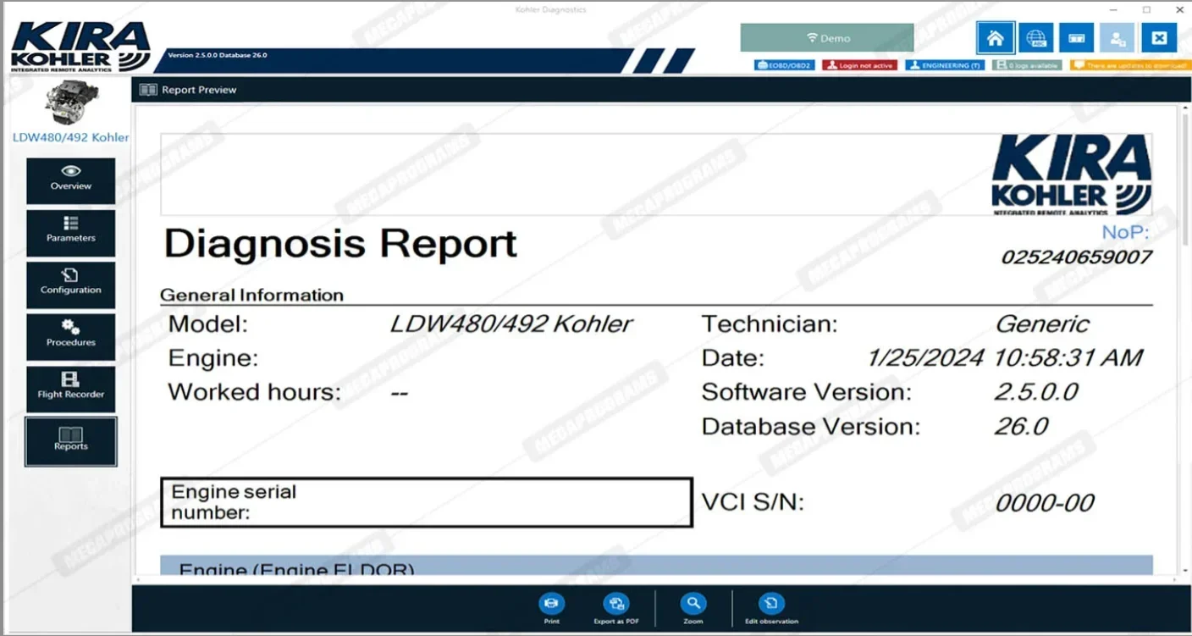
Task: Open the language selection globe icon
Action: pos(1036,37)
